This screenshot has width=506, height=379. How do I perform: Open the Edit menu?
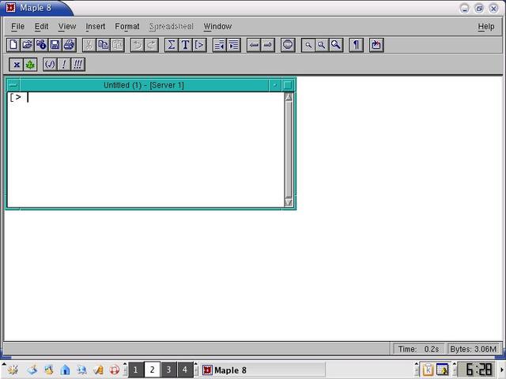(x=41, y=26)
